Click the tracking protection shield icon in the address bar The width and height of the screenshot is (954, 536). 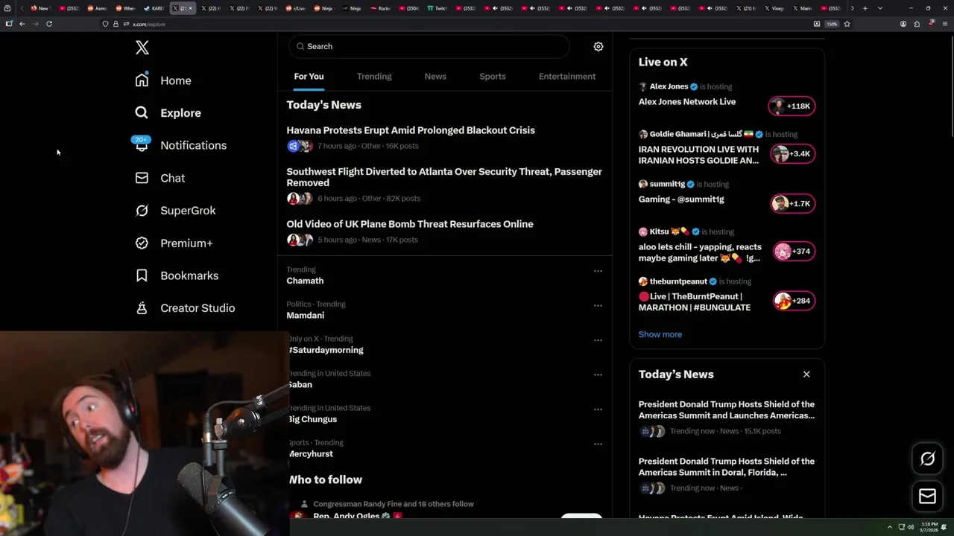click(105, 24)
